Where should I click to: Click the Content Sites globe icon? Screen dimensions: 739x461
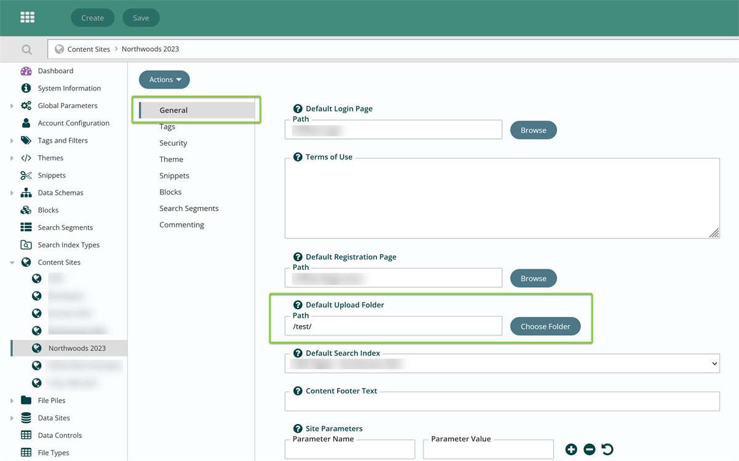26,262
